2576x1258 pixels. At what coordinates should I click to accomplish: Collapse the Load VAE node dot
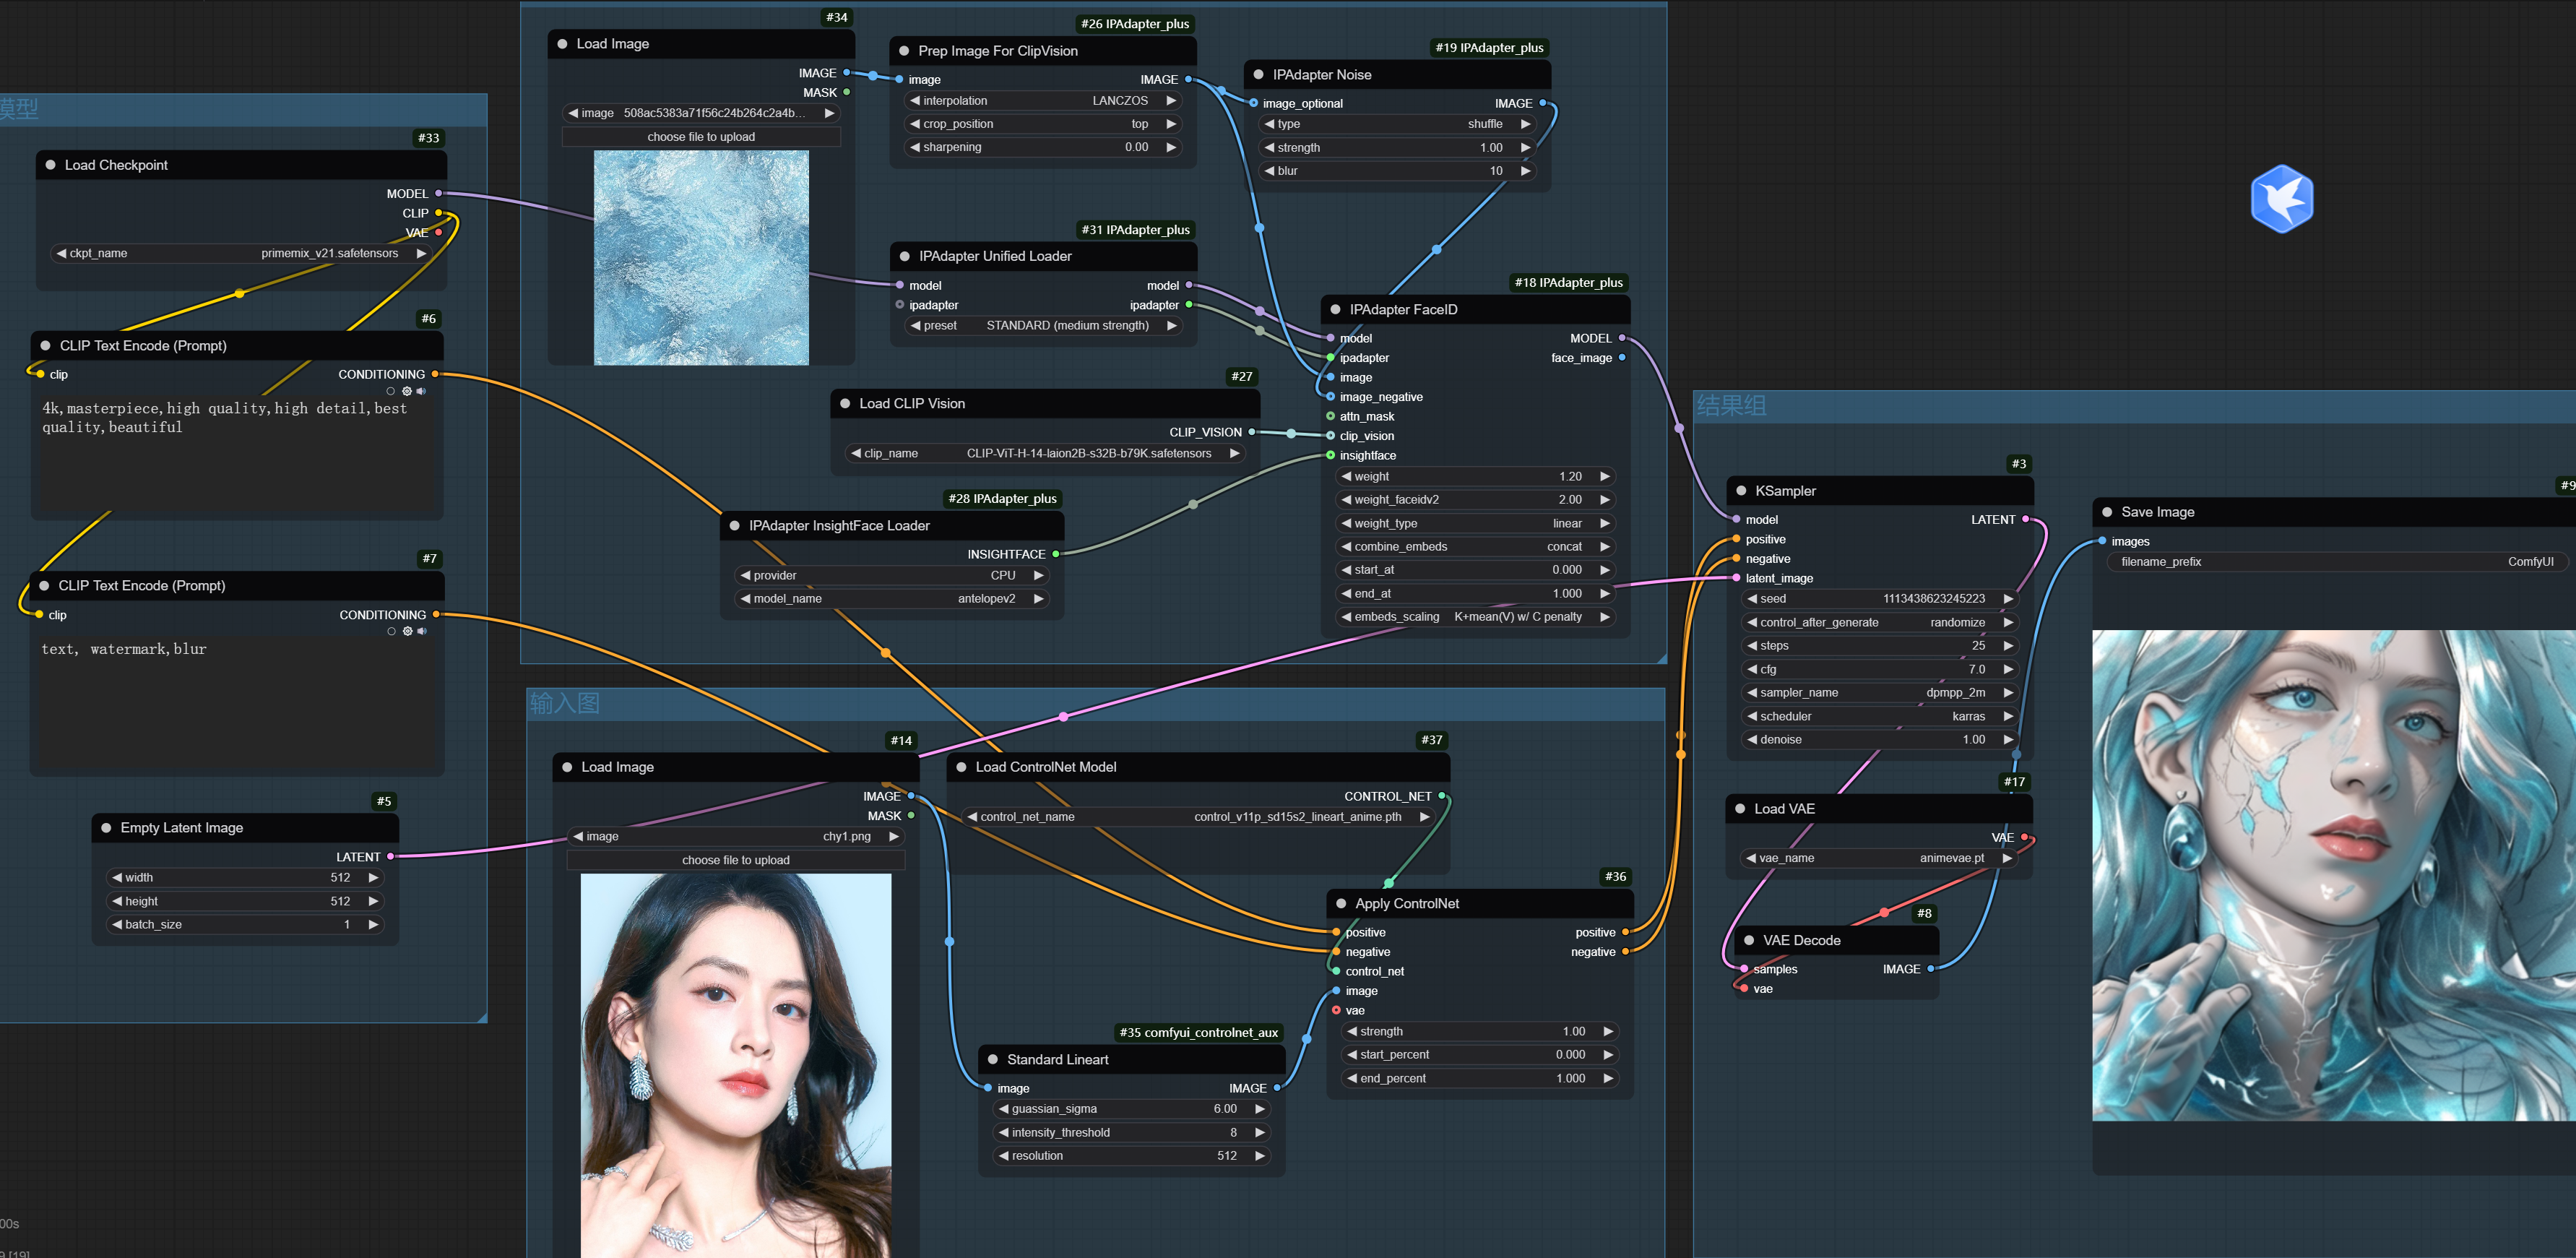click(1740, 809)
